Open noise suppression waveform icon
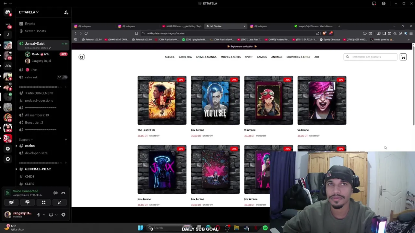Screen dimensions: 415x233 click(55, 193)
